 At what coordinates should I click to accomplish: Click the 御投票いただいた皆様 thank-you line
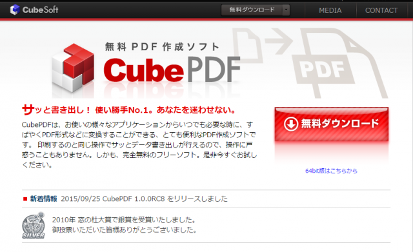[125, 230]
